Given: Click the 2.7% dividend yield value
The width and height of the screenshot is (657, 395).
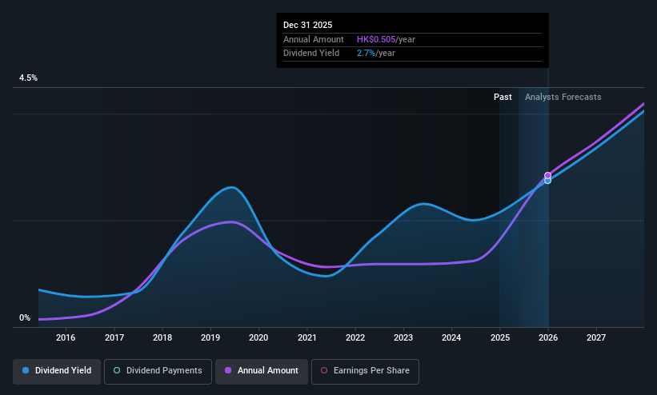Looking at the screenshot, I should coord(367,54).
